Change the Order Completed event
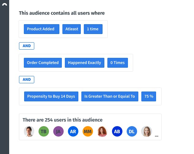Screen dimensions: 194x154 pyautogui.click(x=43, y=63)
